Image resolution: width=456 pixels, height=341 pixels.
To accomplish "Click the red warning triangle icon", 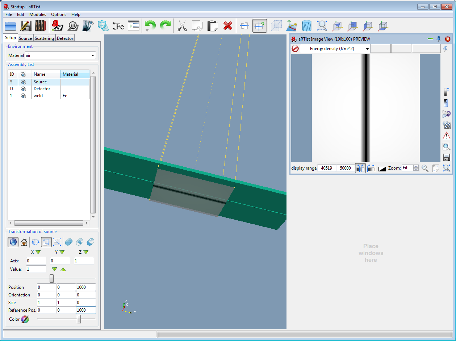I will click(x=447, y=136).
